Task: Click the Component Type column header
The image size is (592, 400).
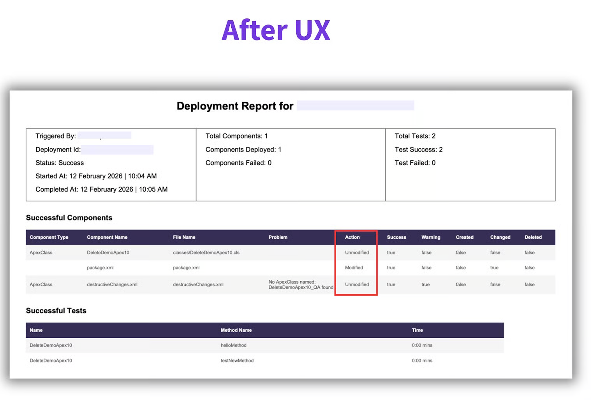Action: click(x=49, y=237)
